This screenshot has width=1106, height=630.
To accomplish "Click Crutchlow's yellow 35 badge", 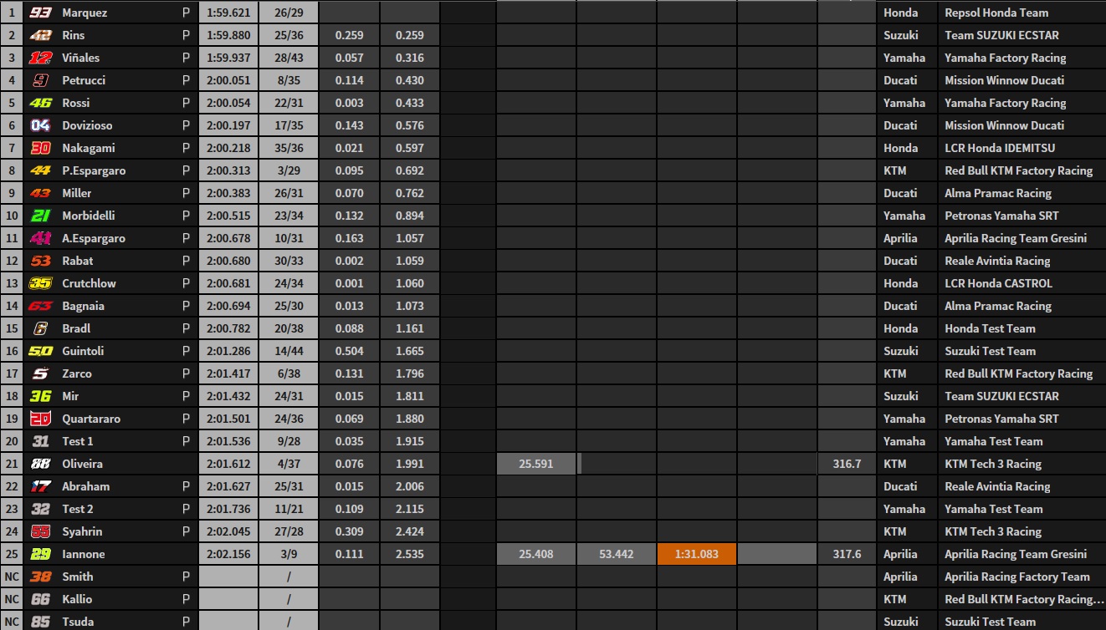I will point(40,283).
